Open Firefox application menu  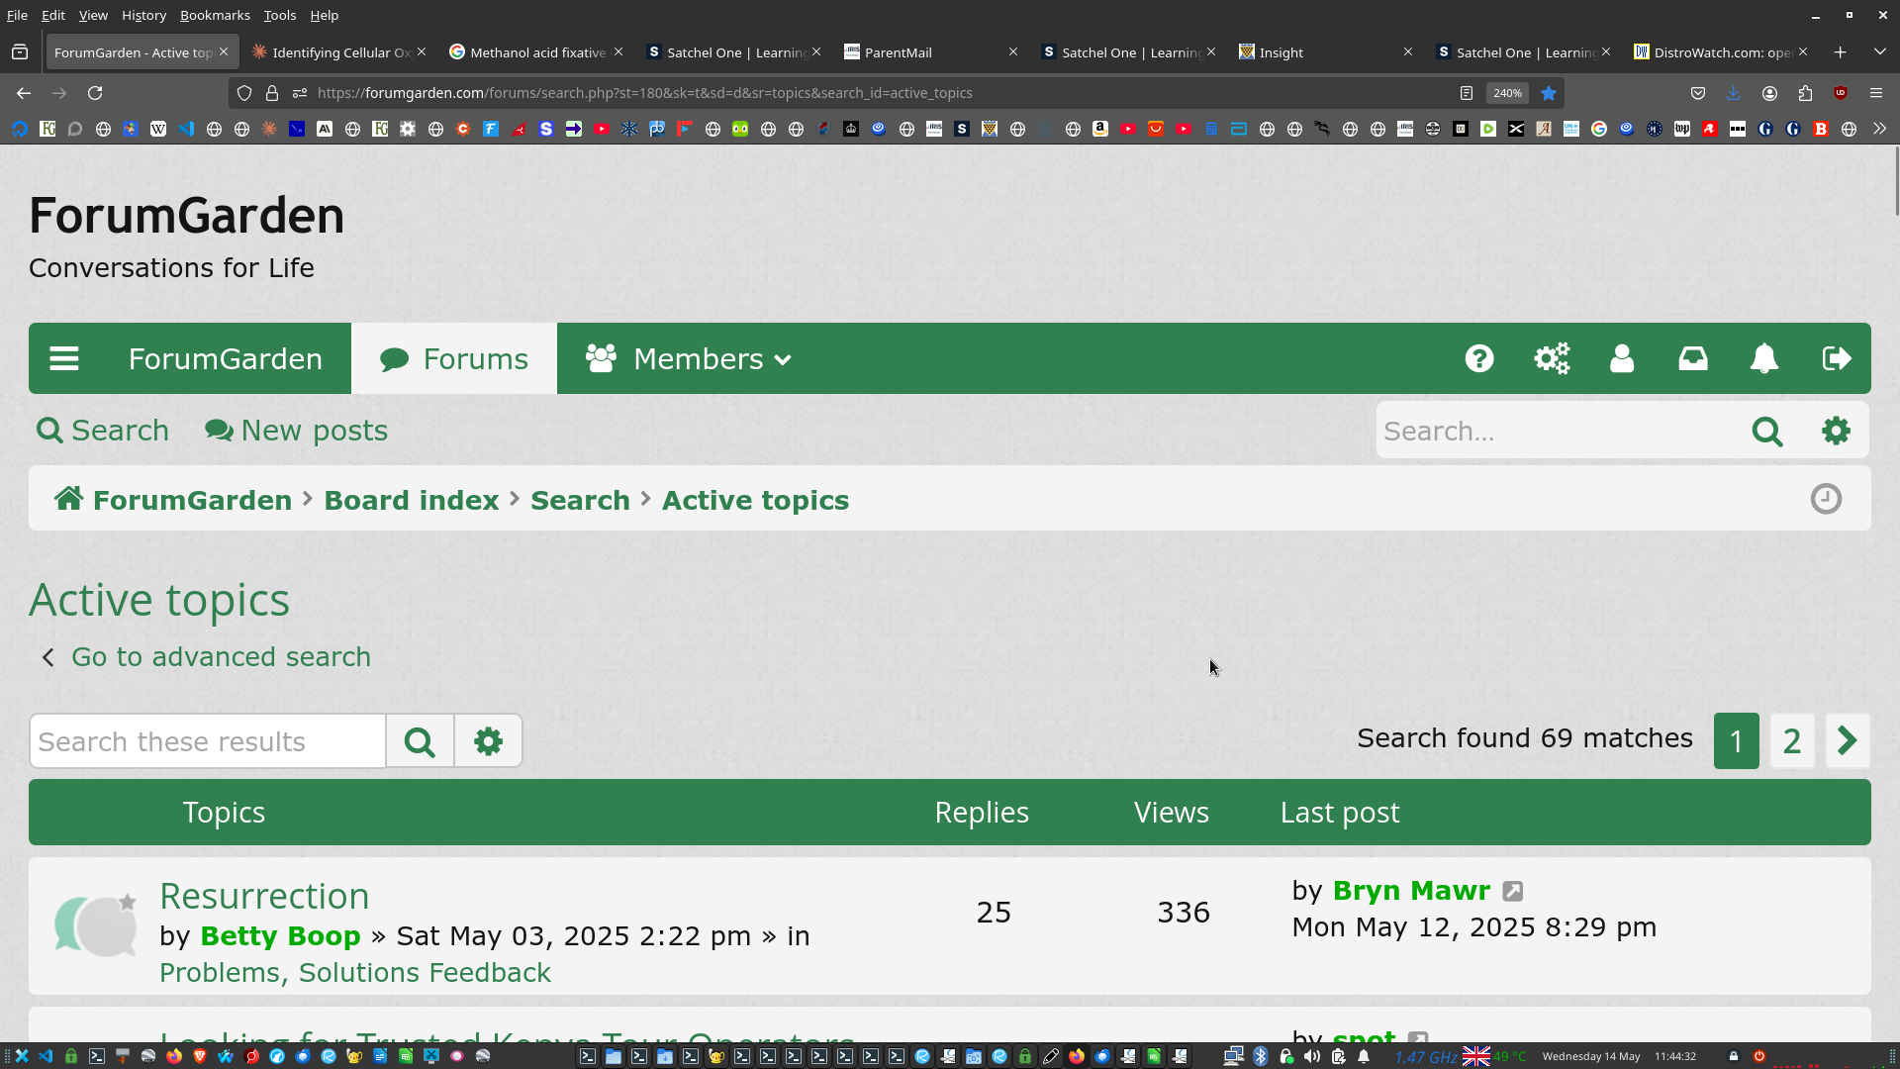point(1876,93)
